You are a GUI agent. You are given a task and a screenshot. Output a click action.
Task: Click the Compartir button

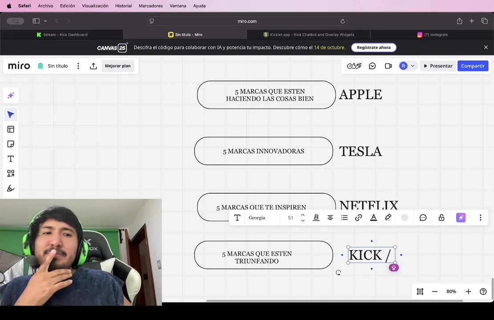[x=473, y=66]
